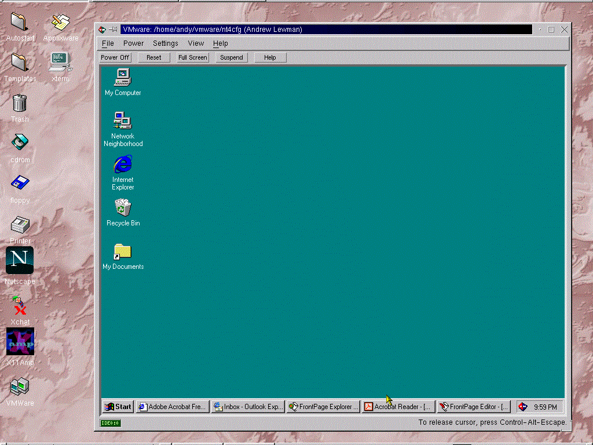Launch X11Amp music player icon
The image size is (593, 445).
point(20,342)
